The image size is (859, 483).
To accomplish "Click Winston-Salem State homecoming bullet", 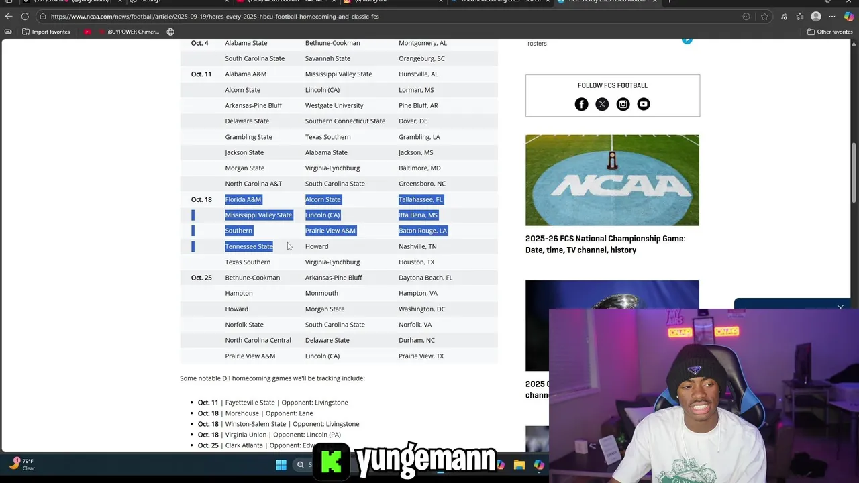I will [x=278, y=424].
